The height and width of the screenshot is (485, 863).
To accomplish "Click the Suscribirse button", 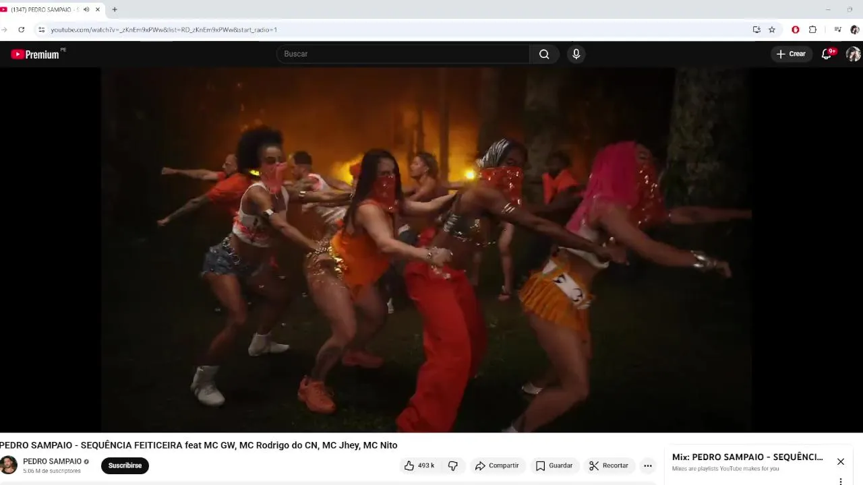I will 125,465.
